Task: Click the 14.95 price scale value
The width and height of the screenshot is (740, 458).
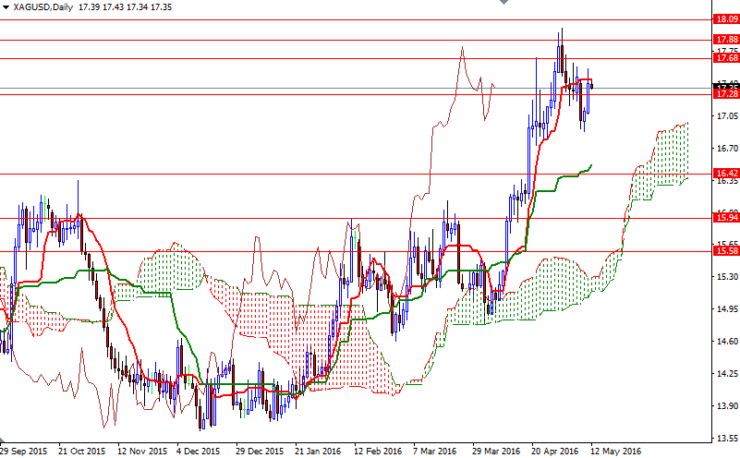Action: [727, 309]
